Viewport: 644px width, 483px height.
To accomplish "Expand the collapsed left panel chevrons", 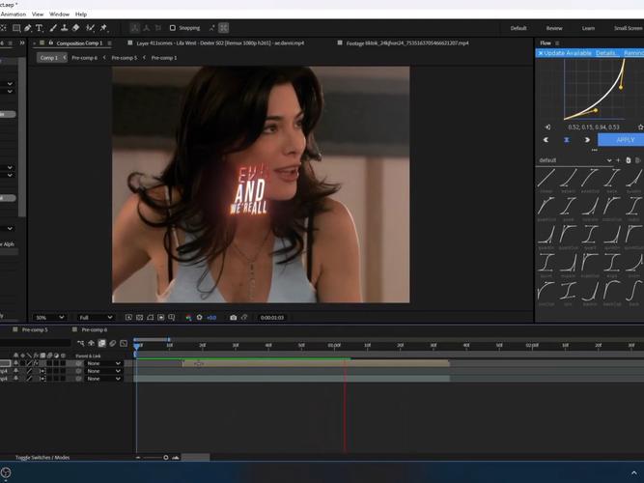I will (22, 43).
